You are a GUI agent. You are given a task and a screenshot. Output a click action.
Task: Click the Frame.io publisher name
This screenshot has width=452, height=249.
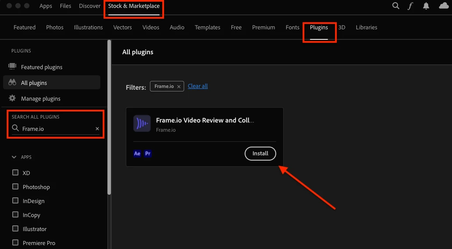pos(166,130)
